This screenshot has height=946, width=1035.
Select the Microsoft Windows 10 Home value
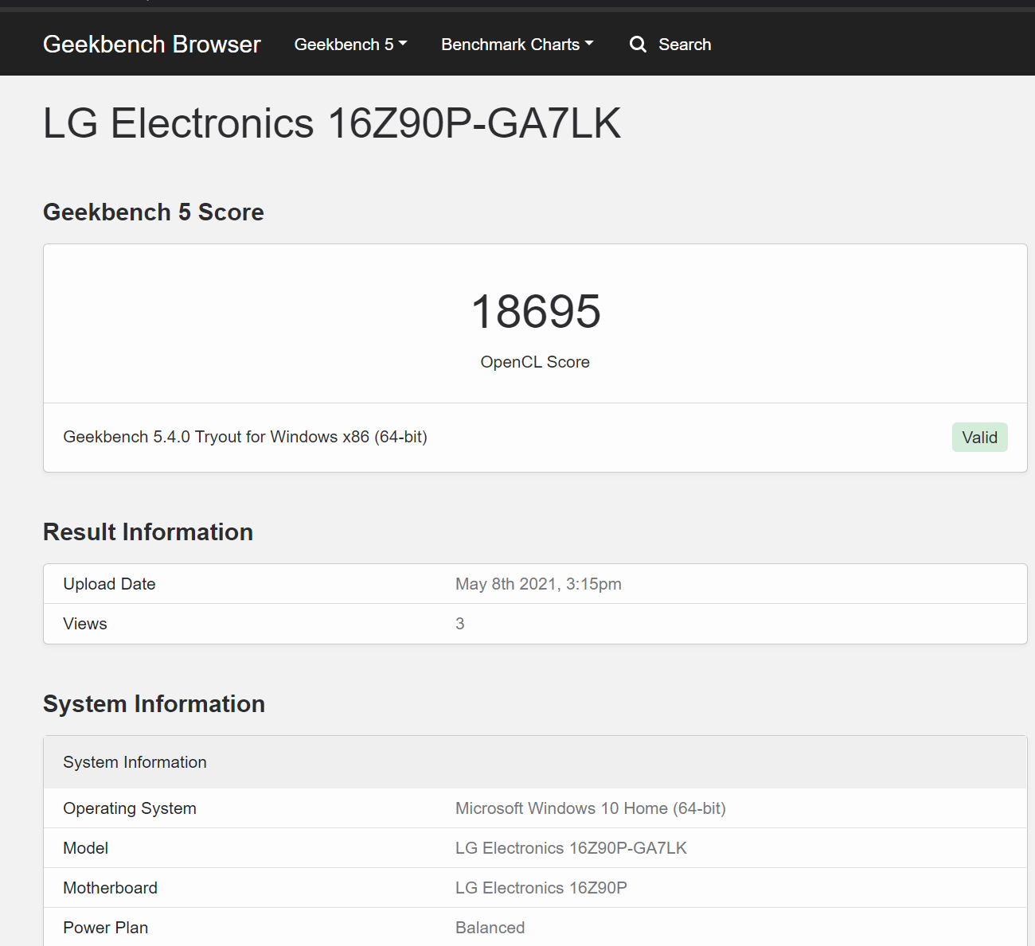coord(590,808)
